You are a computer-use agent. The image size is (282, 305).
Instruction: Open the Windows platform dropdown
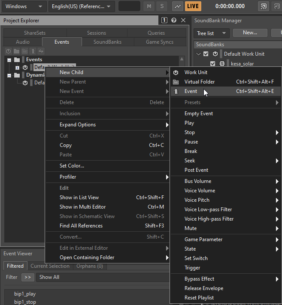click(23, 6)
